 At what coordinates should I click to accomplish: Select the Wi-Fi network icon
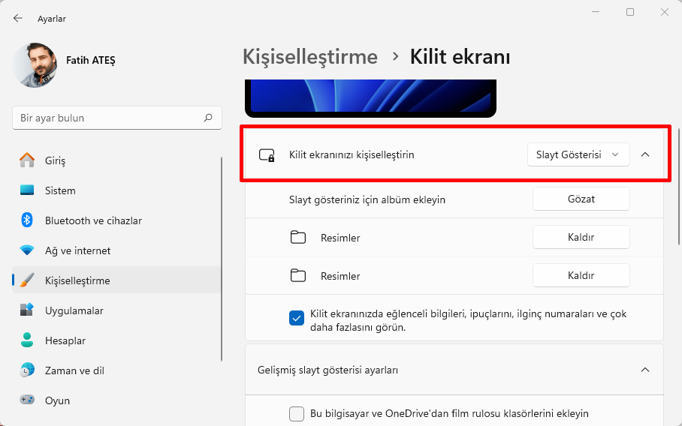(x=27, y=250)
